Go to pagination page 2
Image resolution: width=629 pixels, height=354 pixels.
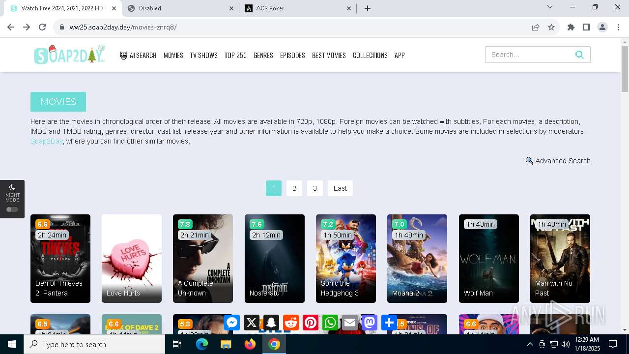point(294,188)
